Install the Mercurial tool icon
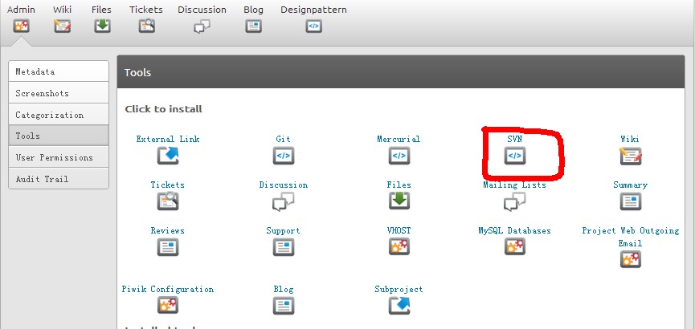 pos(399,156)
